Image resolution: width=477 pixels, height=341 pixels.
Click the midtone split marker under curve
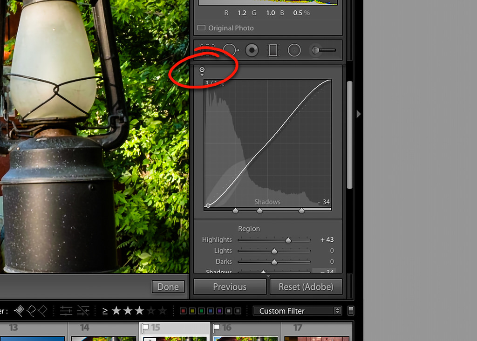click(x=259, y=211)
